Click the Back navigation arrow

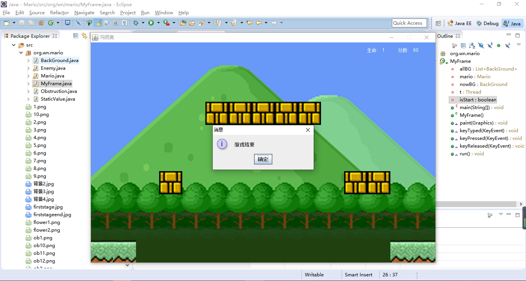pyautogui.click(x=259, y=23)
